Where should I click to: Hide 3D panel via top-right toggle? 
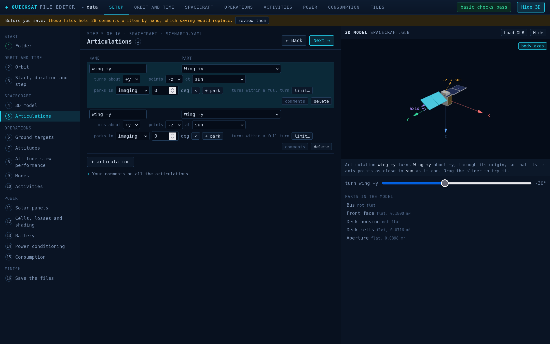tap(531, 7)
